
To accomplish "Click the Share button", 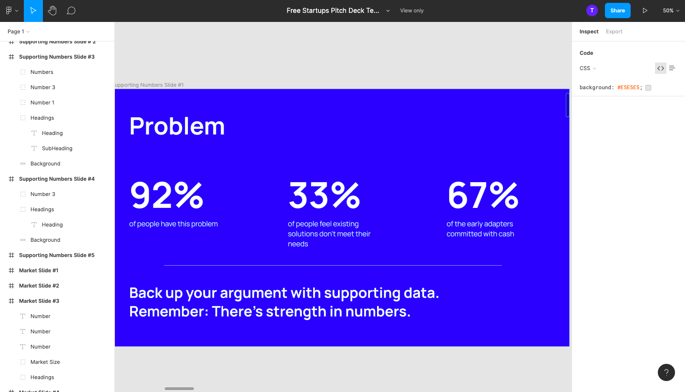I will pyautogui.click(x=617, y=10).
